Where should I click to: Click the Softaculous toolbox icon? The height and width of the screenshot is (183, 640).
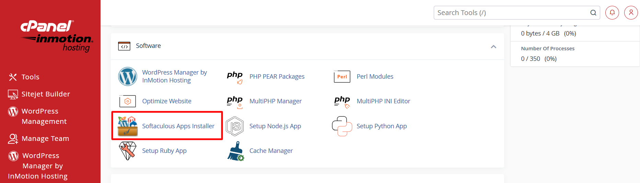(x=128, y=126)
